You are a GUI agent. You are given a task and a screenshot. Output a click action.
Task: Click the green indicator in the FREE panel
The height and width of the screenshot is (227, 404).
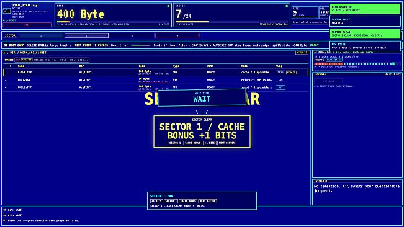[169, 6]
